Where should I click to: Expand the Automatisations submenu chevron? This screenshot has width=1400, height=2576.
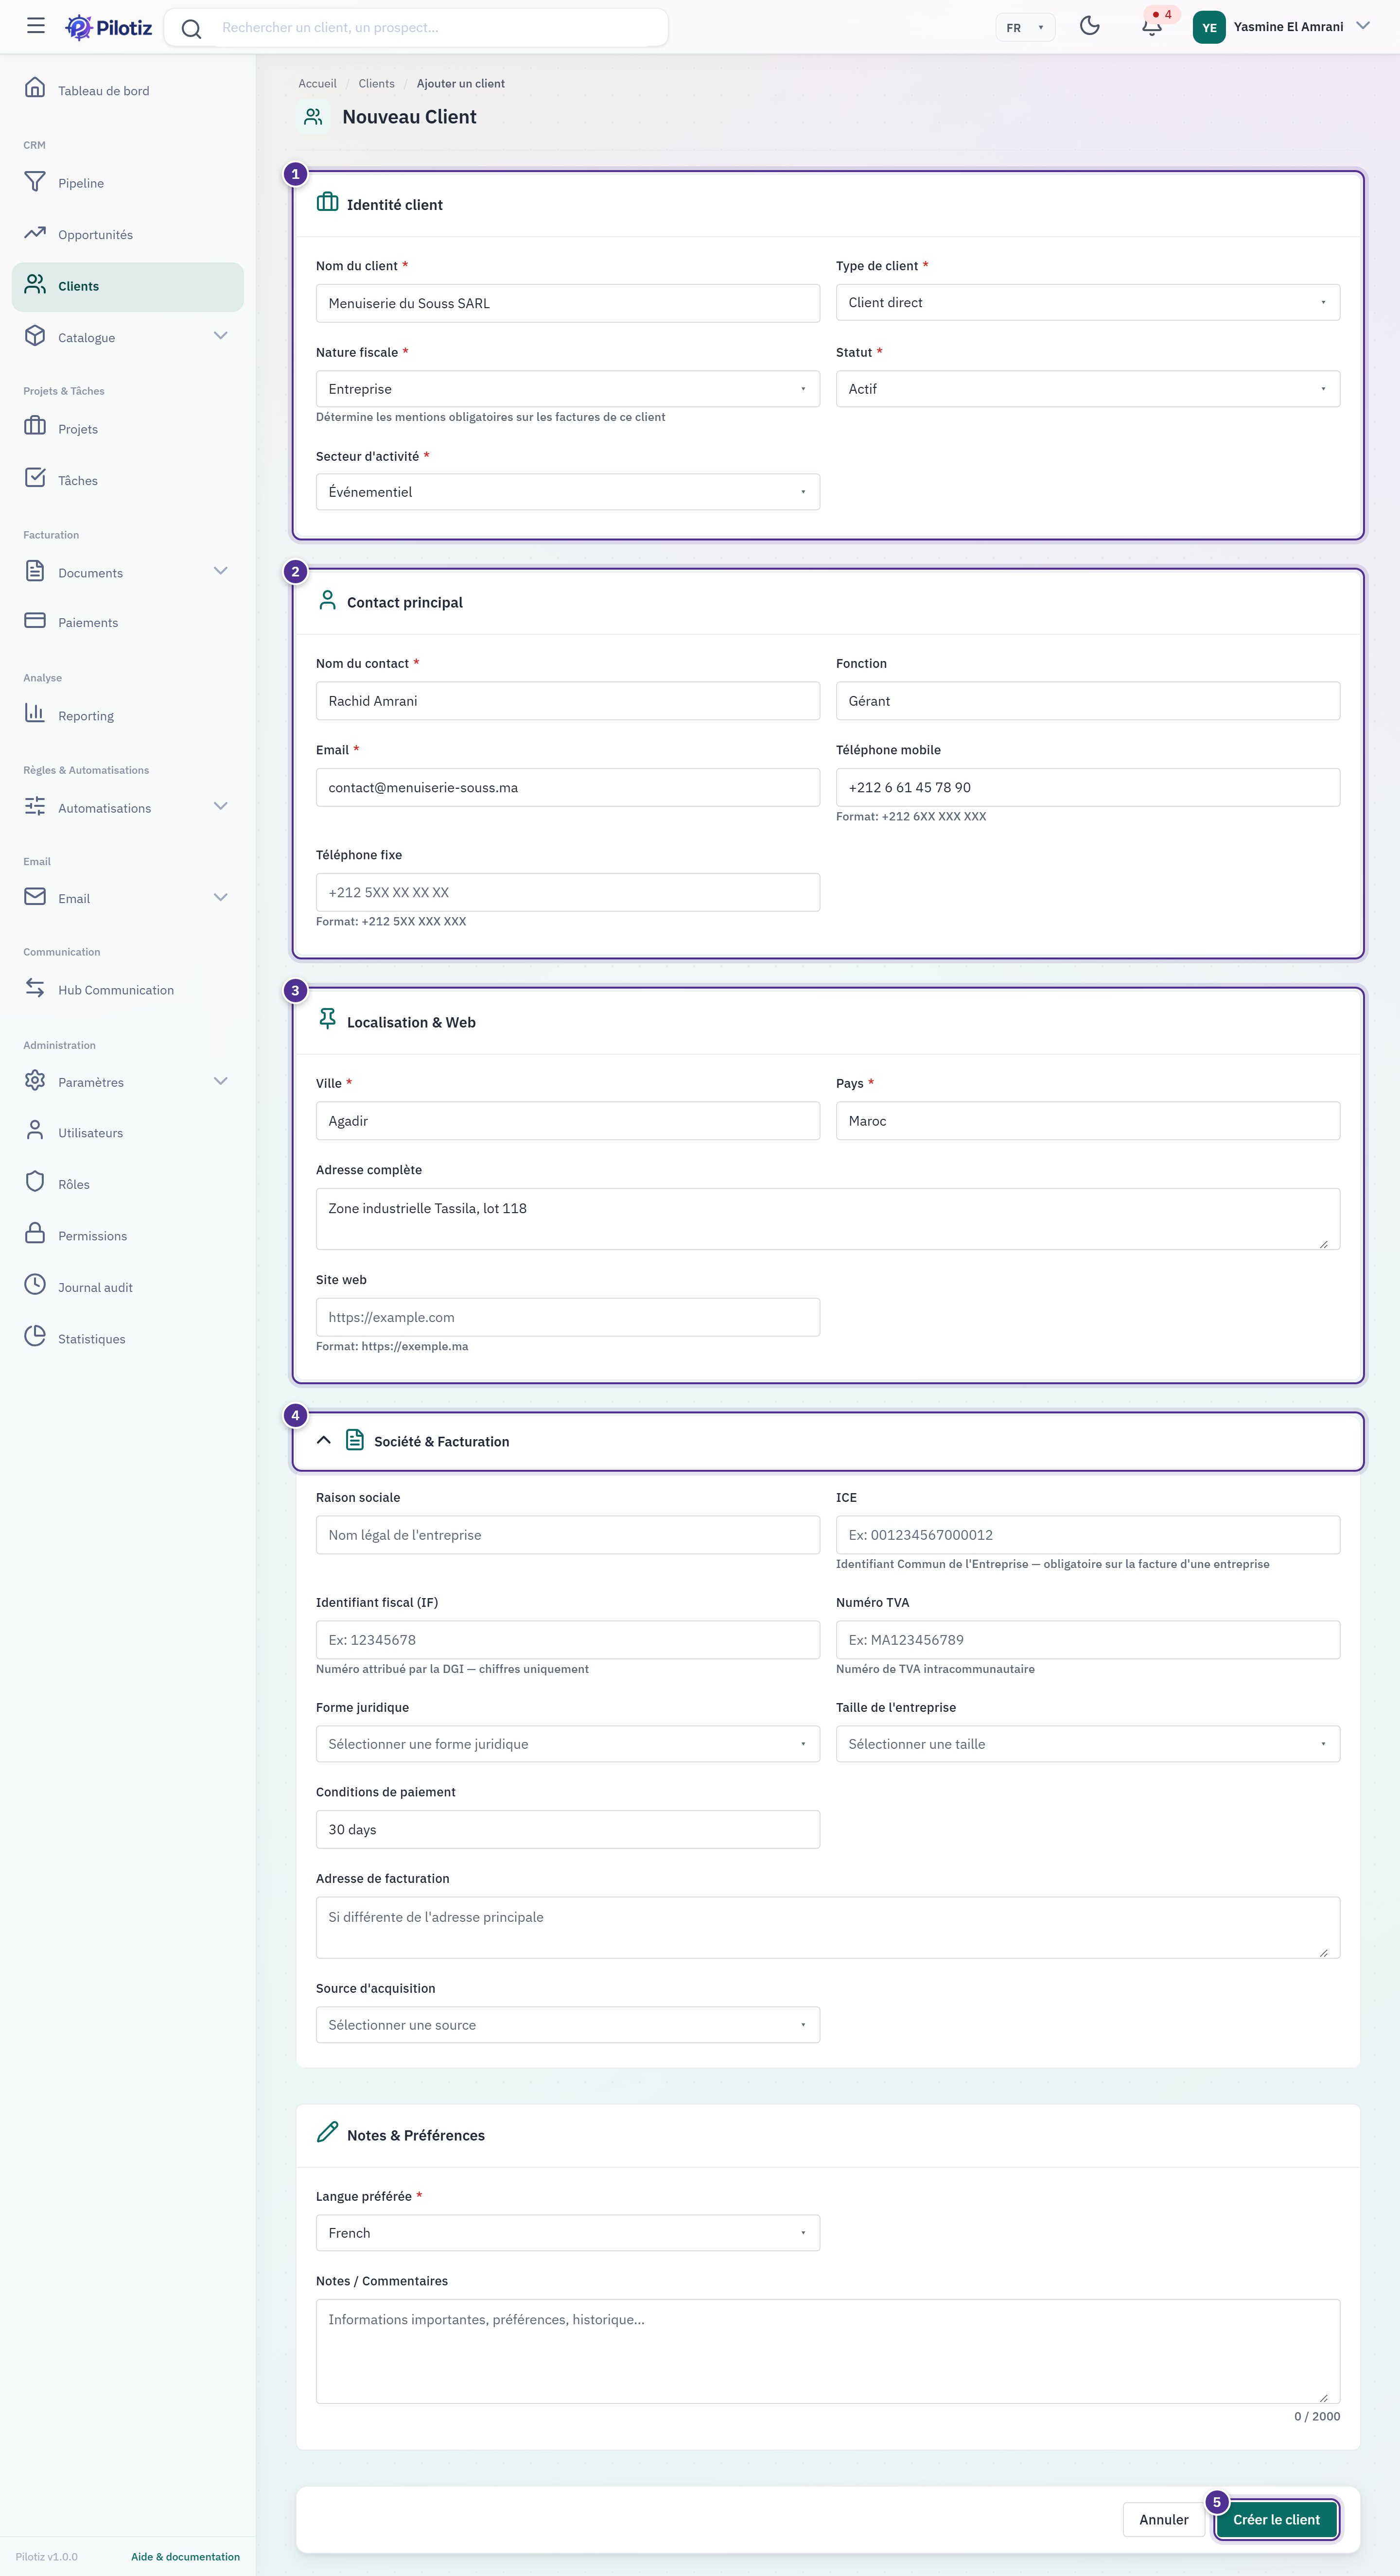click(x=221, y=806)
